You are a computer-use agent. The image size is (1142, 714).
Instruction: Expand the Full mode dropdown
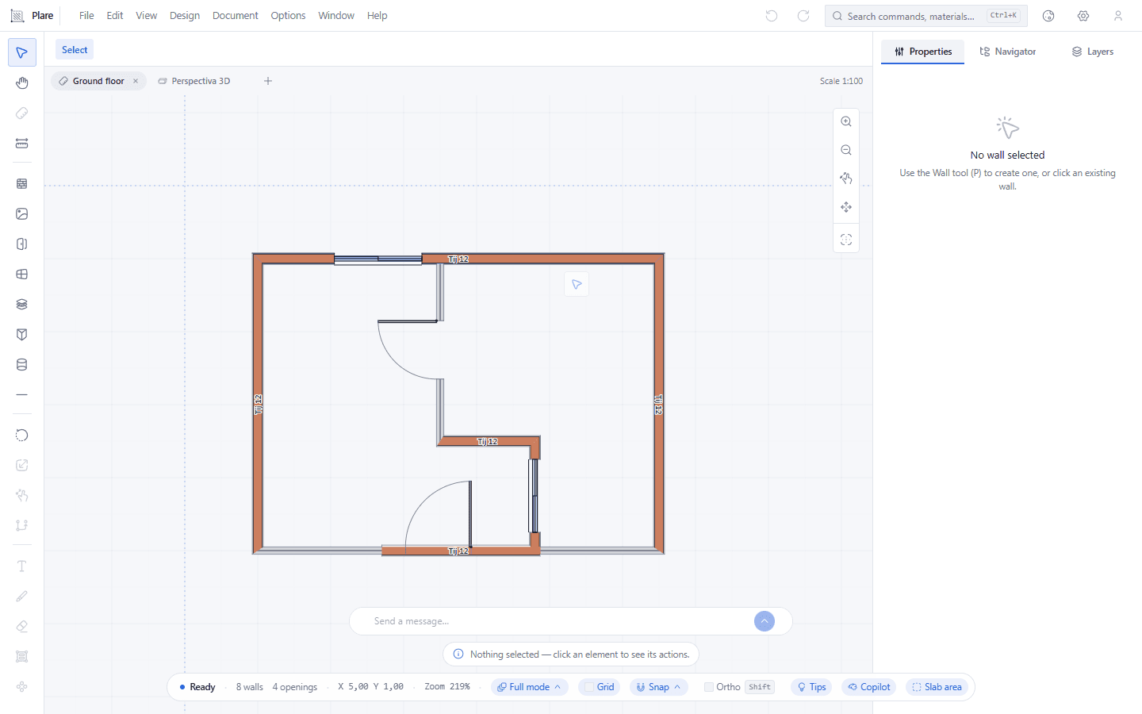tap(529, 687)
